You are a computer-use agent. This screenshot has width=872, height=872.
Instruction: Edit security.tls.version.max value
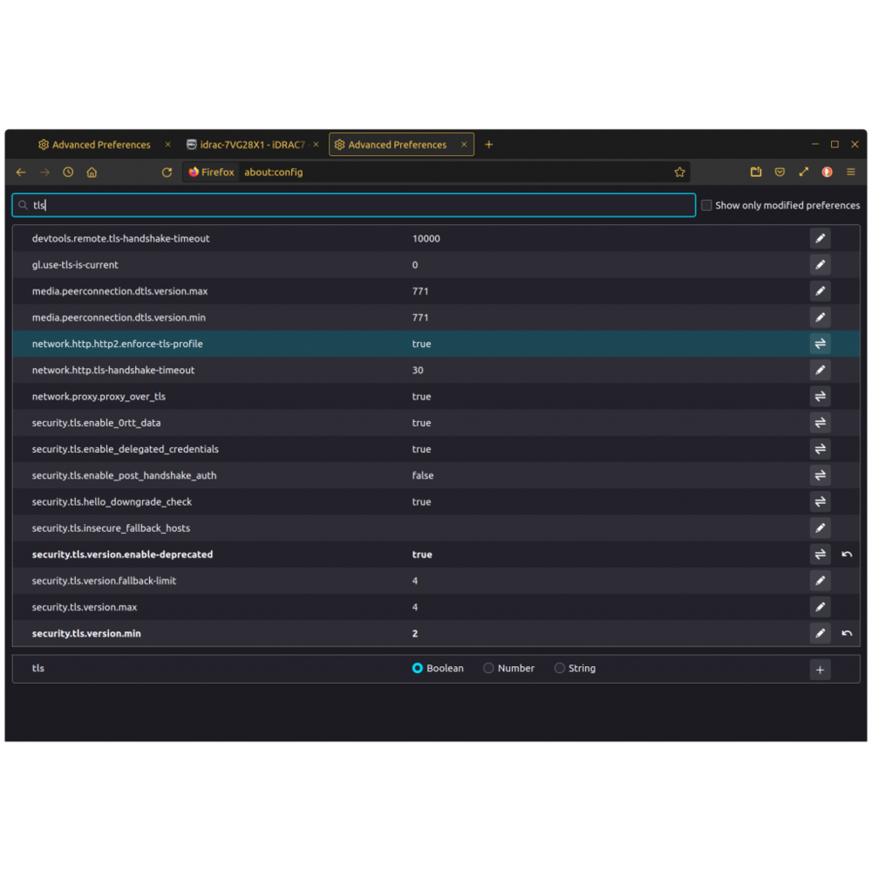tap(820, 607)
